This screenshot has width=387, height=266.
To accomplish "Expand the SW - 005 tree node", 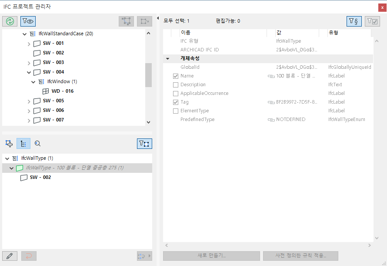I will [x=29, y=101].
